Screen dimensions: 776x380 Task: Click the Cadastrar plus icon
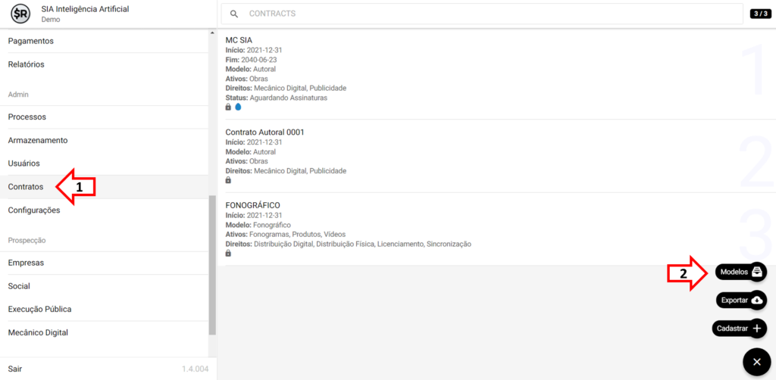point(757,329)
